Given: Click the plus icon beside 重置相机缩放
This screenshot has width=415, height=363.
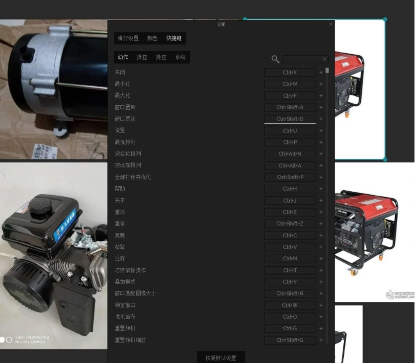Looking at the screenshot, I should [x=321, y=340].
